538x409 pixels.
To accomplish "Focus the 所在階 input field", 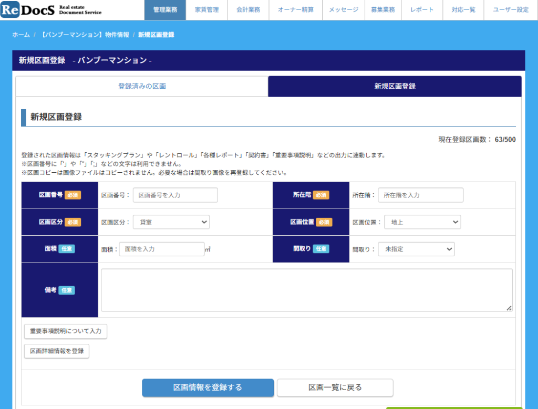I will tap(420, 195).
